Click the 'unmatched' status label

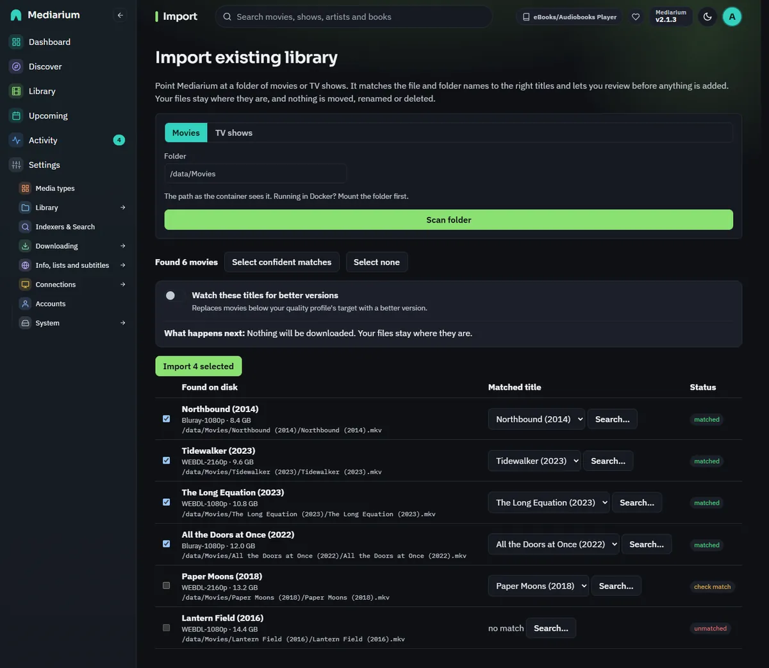(710, 628)
